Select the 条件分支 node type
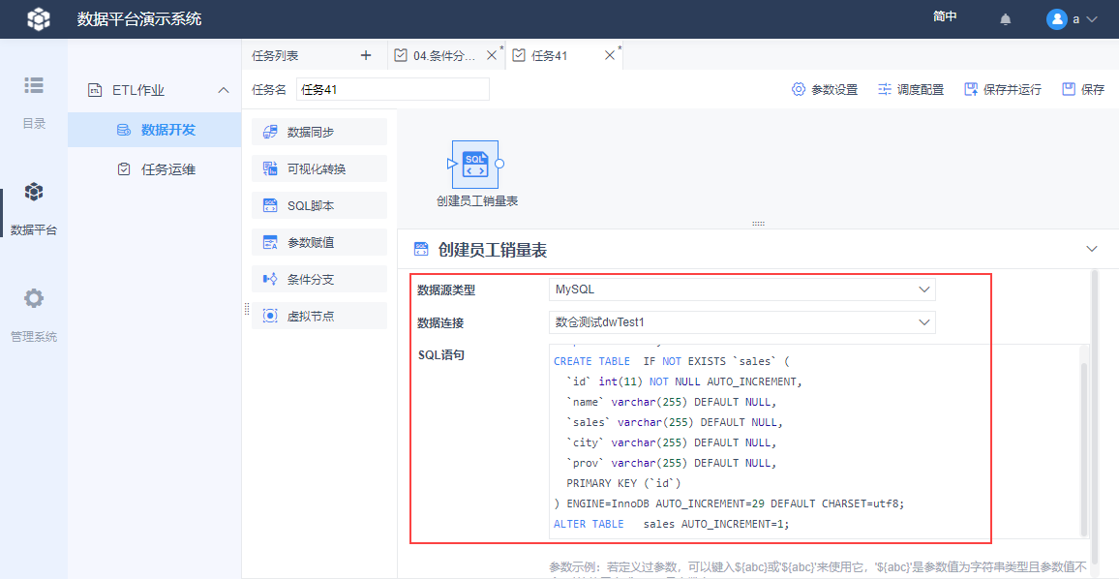 coord(319,279)
